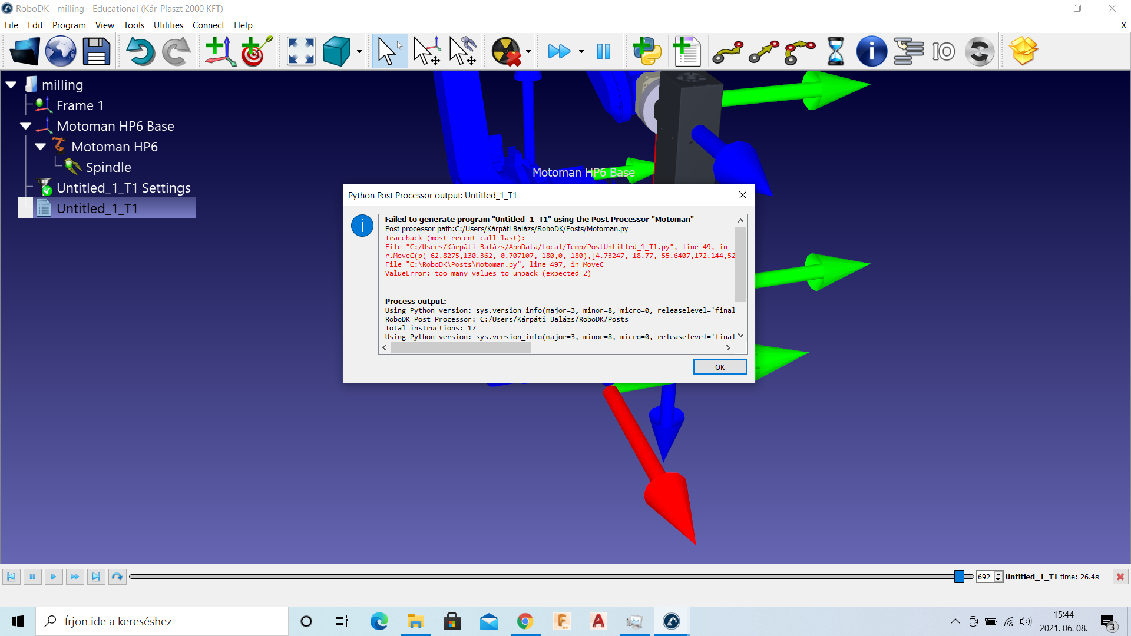
Task: Click the Move Joint instruction icon
Action: coord(727,51)
